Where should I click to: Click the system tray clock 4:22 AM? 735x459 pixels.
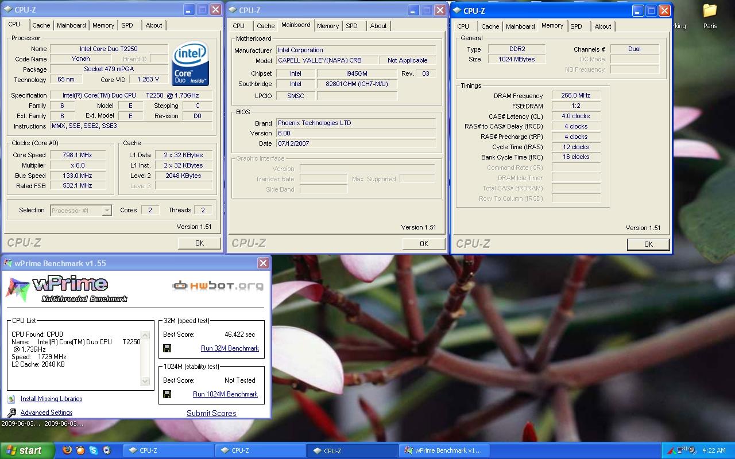point(714,450)
